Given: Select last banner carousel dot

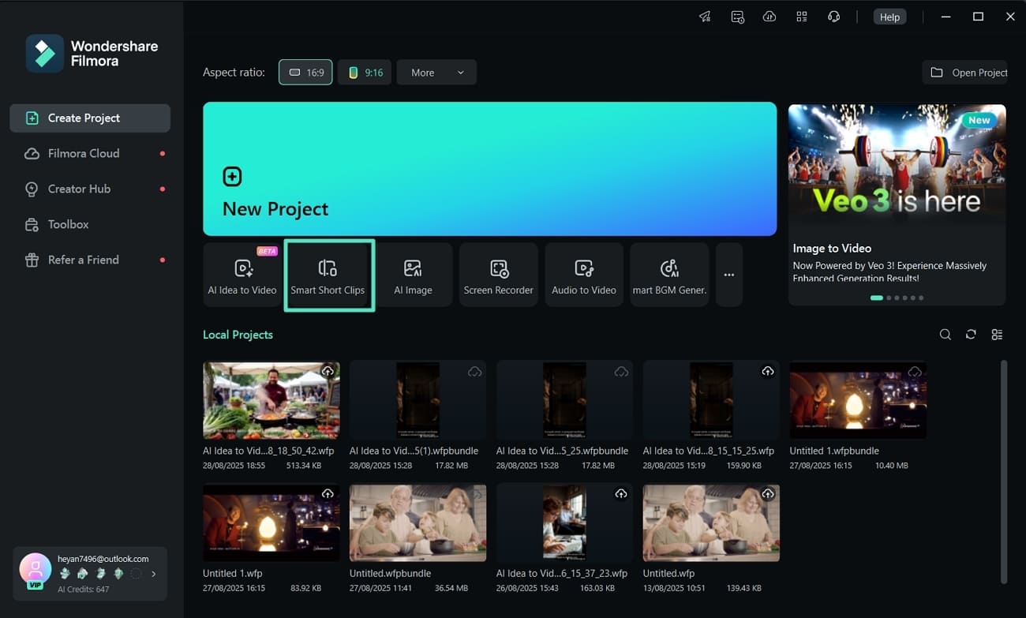Looking at the screenshot, I should (x=921, y=298).
